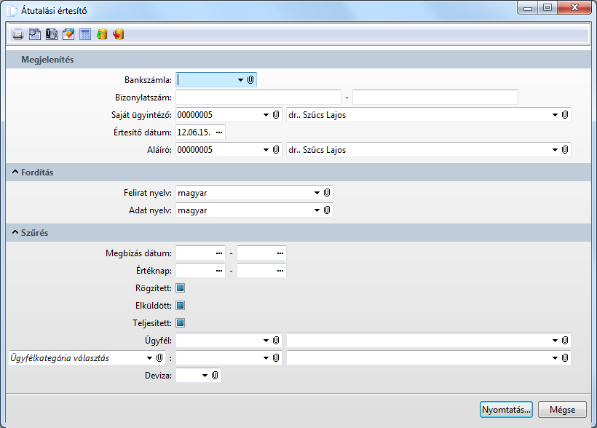The height and width of the screenshot is (428, 597).
Task: Open the Bankszámla dropdown
Action: tap(241, 80)
